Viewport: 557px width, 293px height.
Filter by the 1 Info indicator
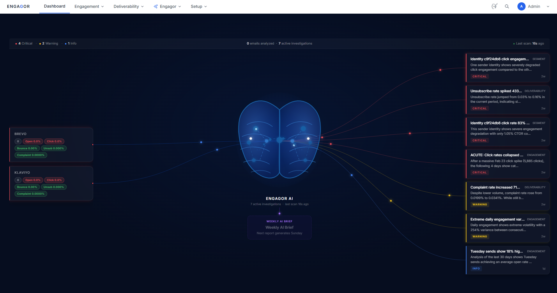pos(71,44)
